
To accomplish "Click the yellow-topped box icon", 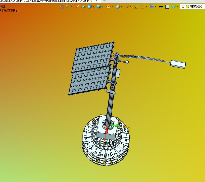I will click(84, 7).
